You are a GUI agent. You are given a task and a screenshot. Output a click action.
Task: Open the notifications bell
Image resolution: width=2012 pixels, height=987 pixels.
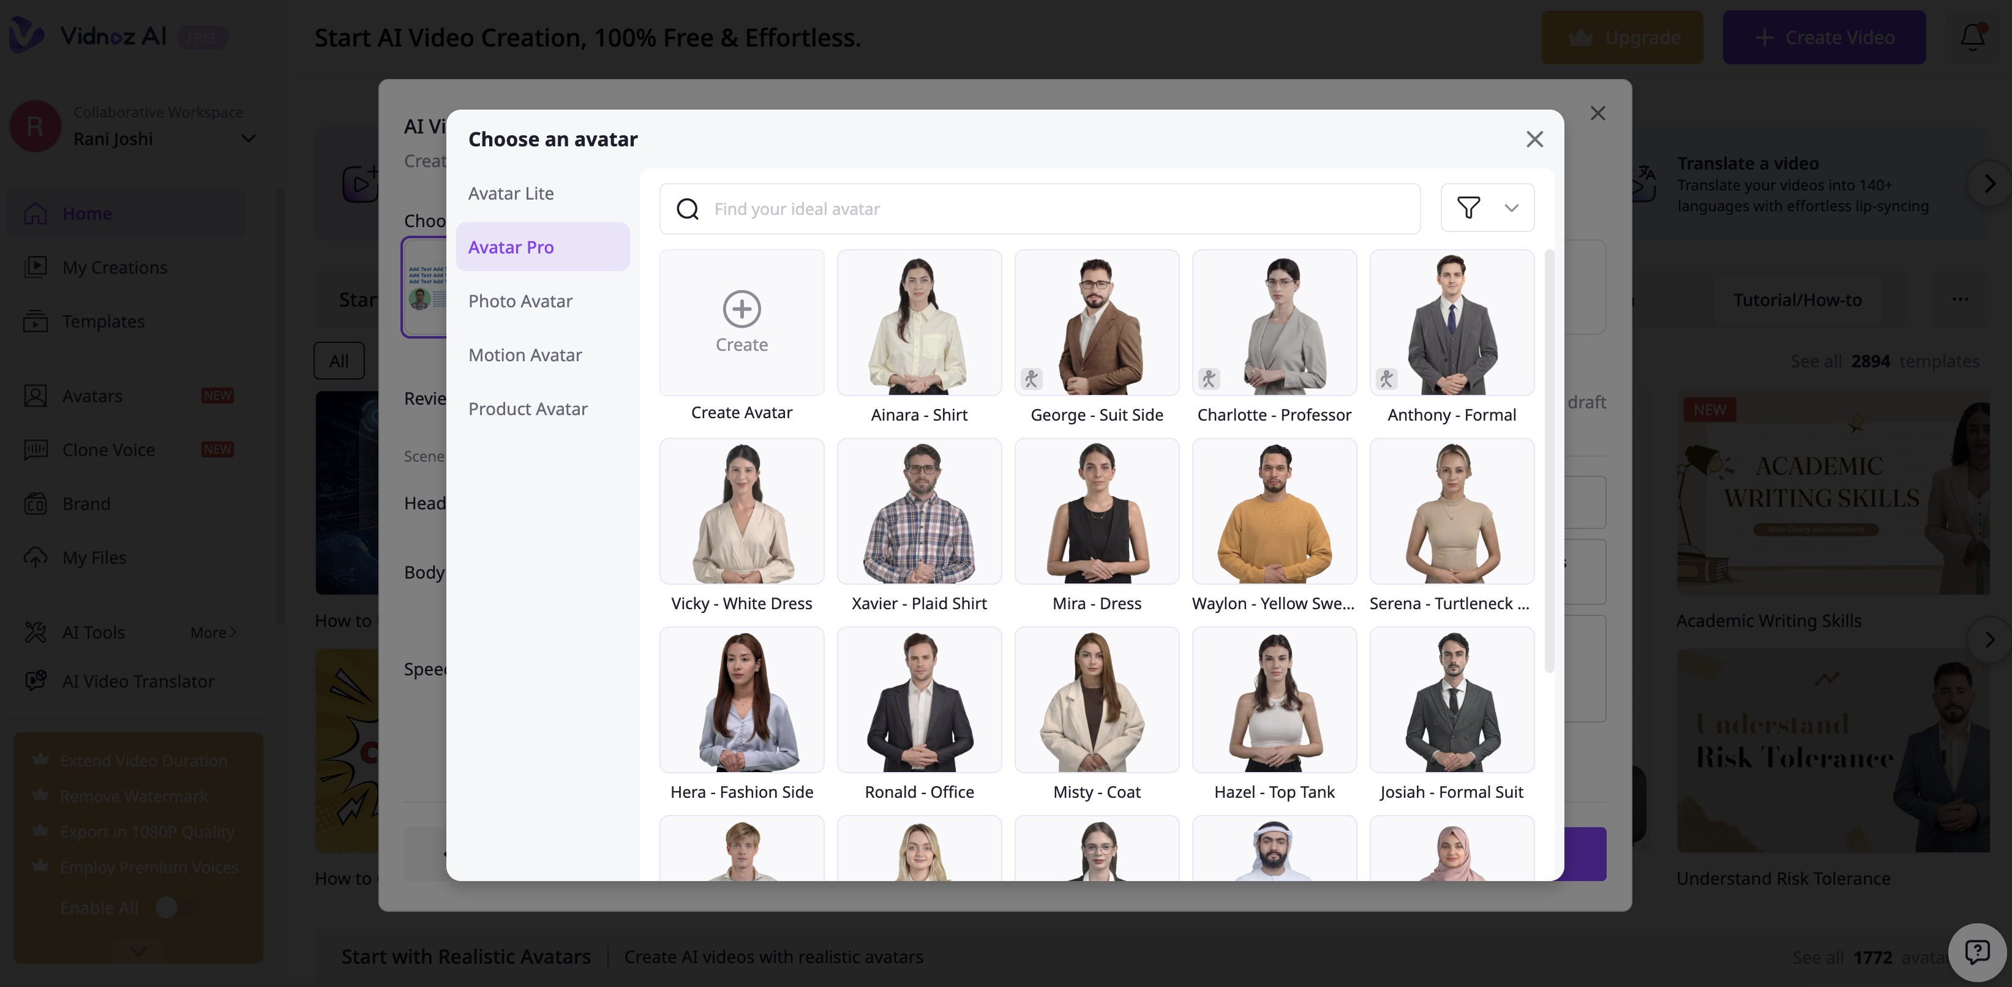coord(1972,37)
